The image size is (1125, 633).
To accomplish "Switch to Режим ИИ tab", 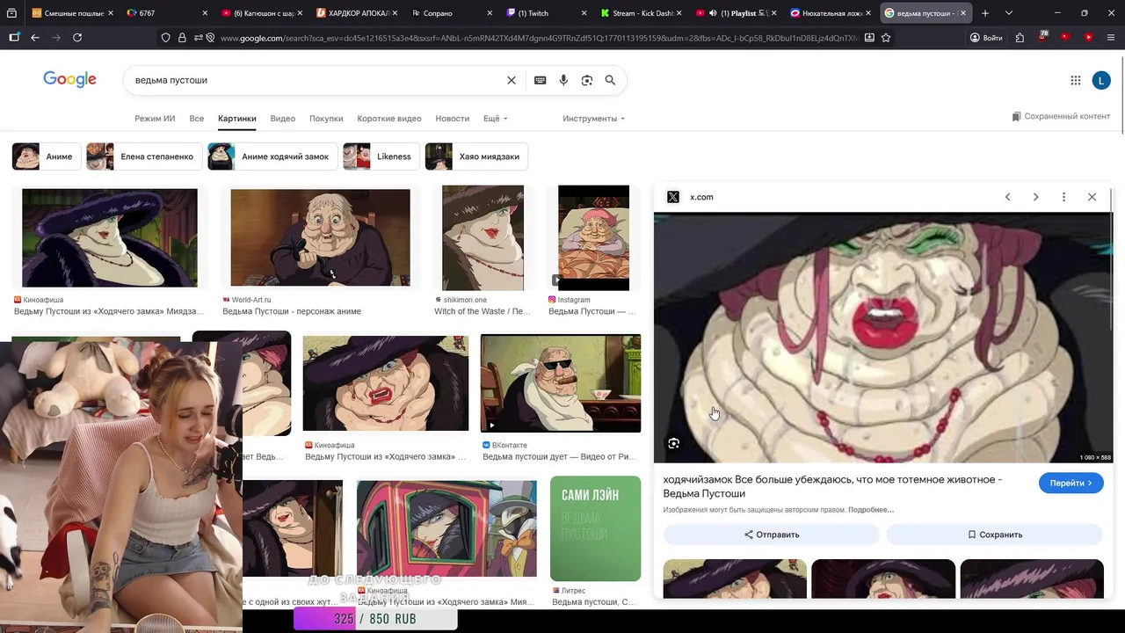I will pos(155,119).
